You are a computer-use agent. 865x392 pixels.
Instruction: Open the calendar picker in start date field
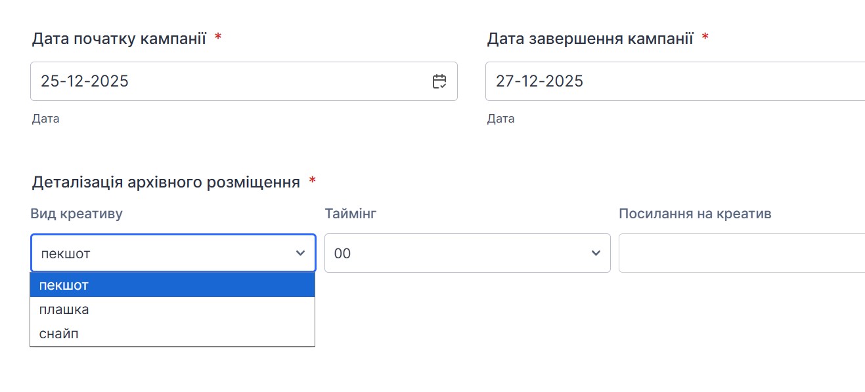click(x=439, y=81)
